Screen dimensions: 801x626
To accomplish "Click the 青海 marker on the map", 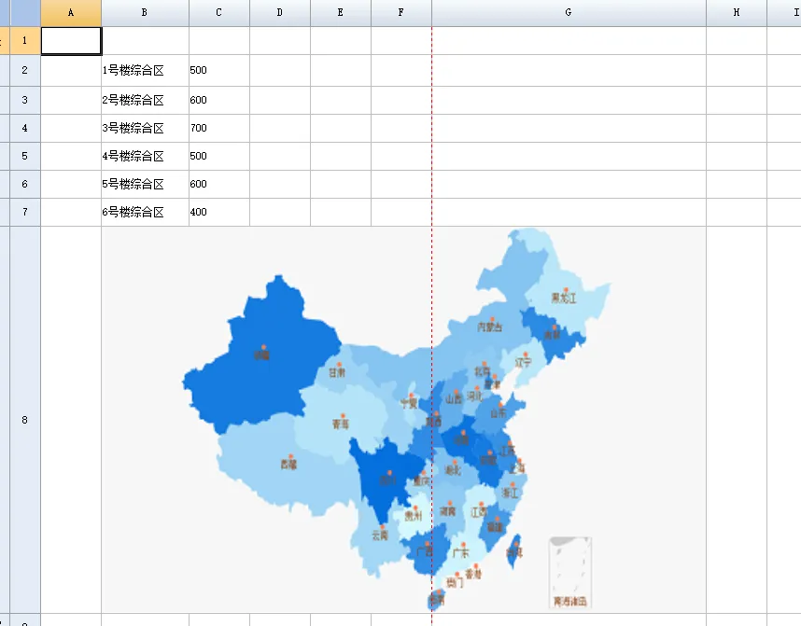I will pyautogui.click(x=341, y=416).
